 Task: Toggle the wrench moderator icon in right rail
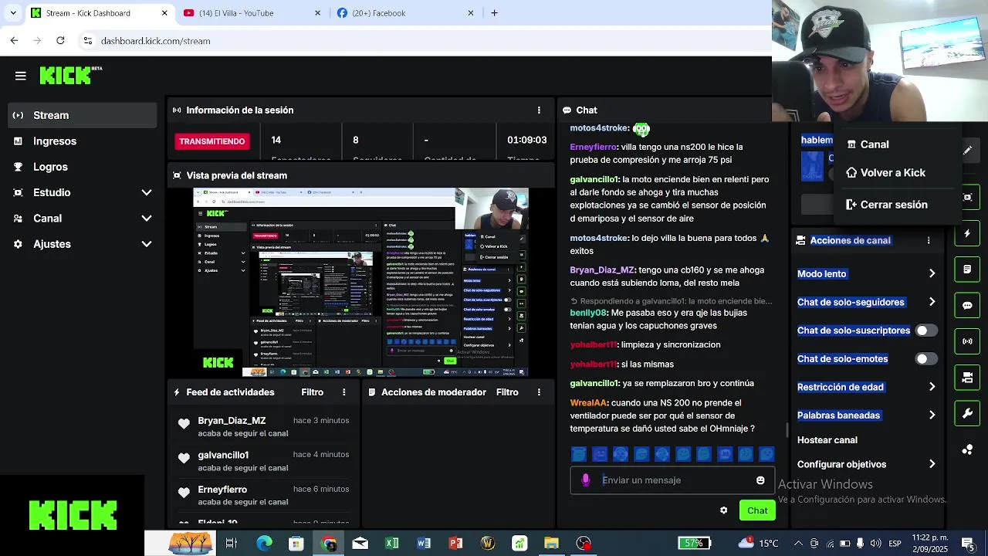968,413
